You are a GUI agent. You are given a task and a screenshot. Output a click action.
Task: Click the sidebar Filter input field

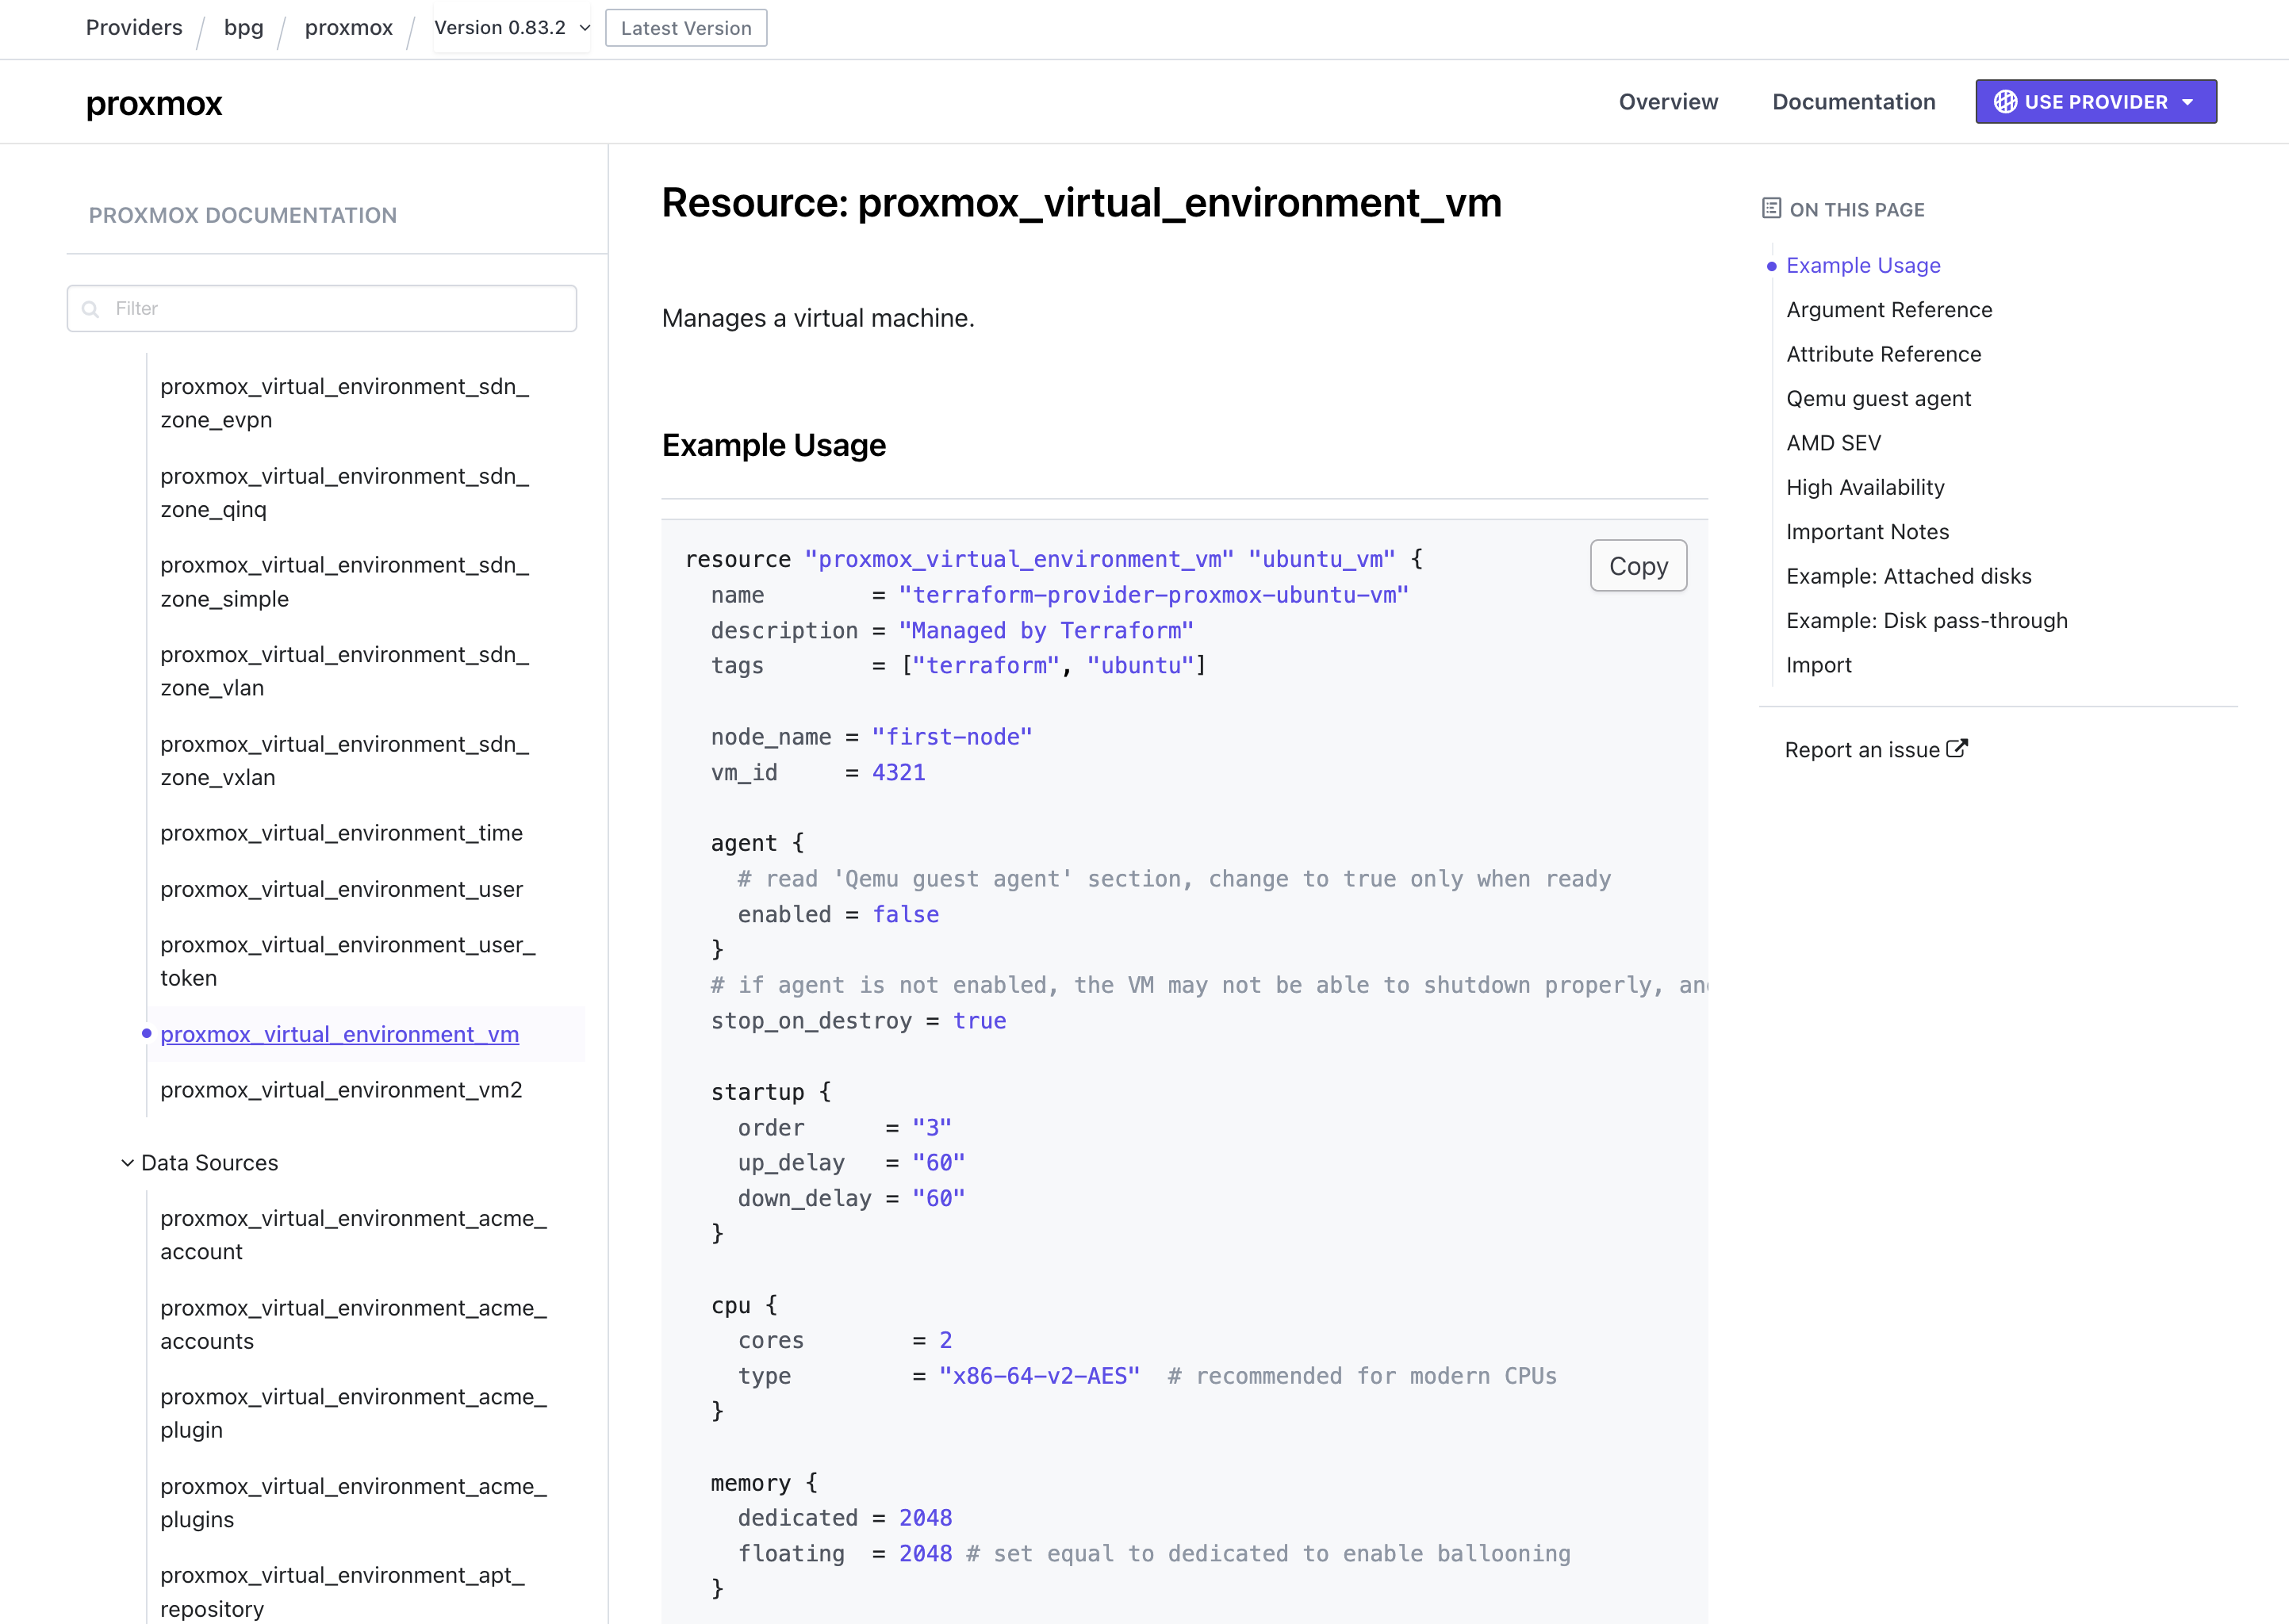[320, 309]
